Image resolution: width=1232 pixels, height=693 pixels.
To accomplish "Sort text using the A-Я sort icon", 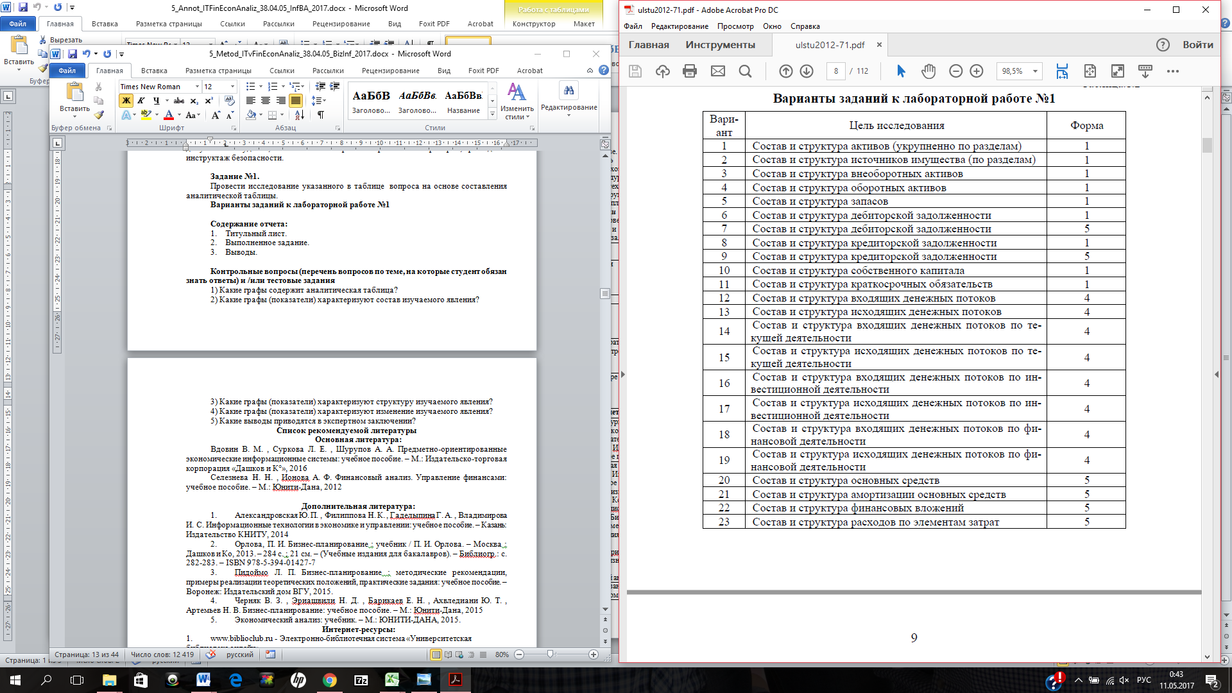I will 300,115.
